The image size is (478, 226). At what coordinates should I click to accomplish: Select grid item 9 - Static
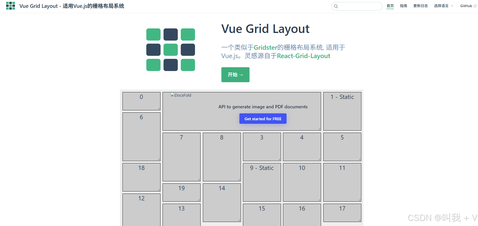click(x=262, y=182)
